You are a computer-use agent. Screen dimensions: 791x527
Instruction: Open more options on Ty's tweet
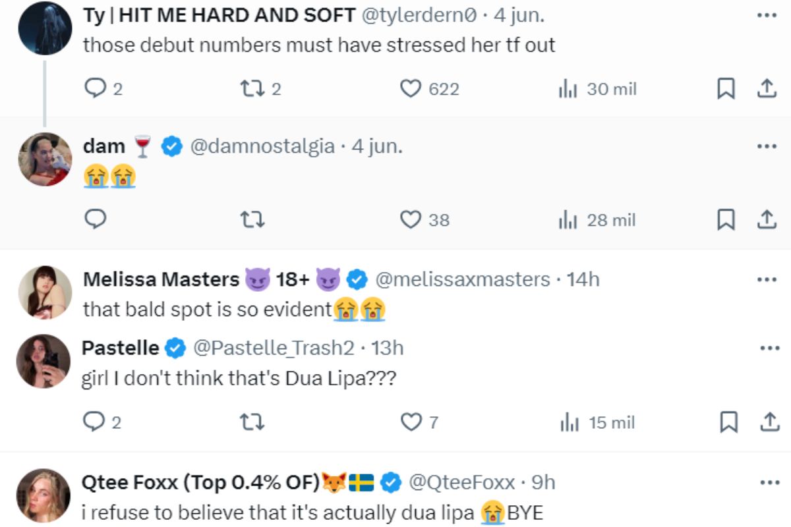point(767,14)
